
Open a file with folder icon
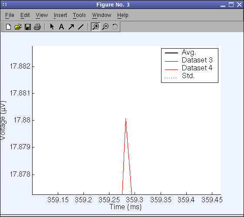[18, 27]
